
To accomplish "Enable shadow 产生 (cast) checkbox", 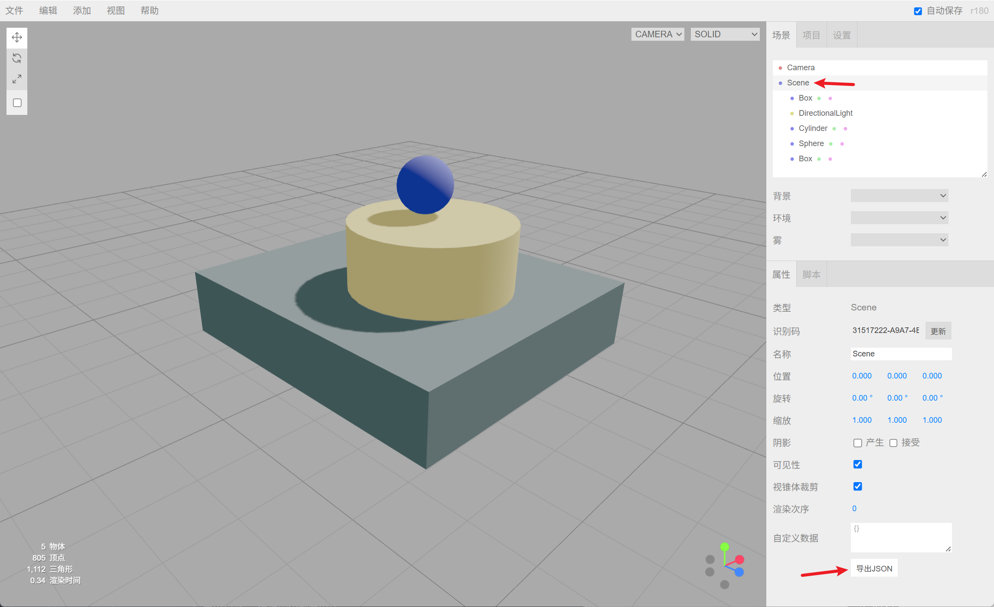I will 857,443.
